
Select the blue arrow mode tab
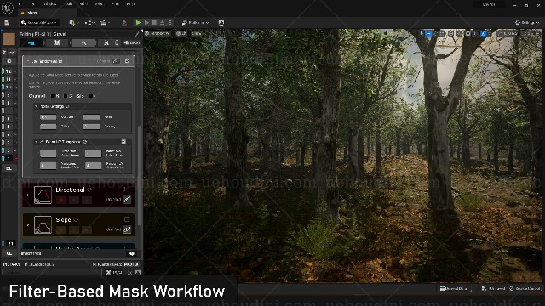click(x=32, y=43)
